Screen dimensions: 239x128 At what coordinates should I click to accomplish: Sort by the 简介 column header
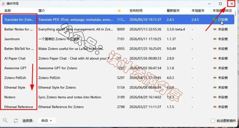pyautogui.click(x=42, y=11)
